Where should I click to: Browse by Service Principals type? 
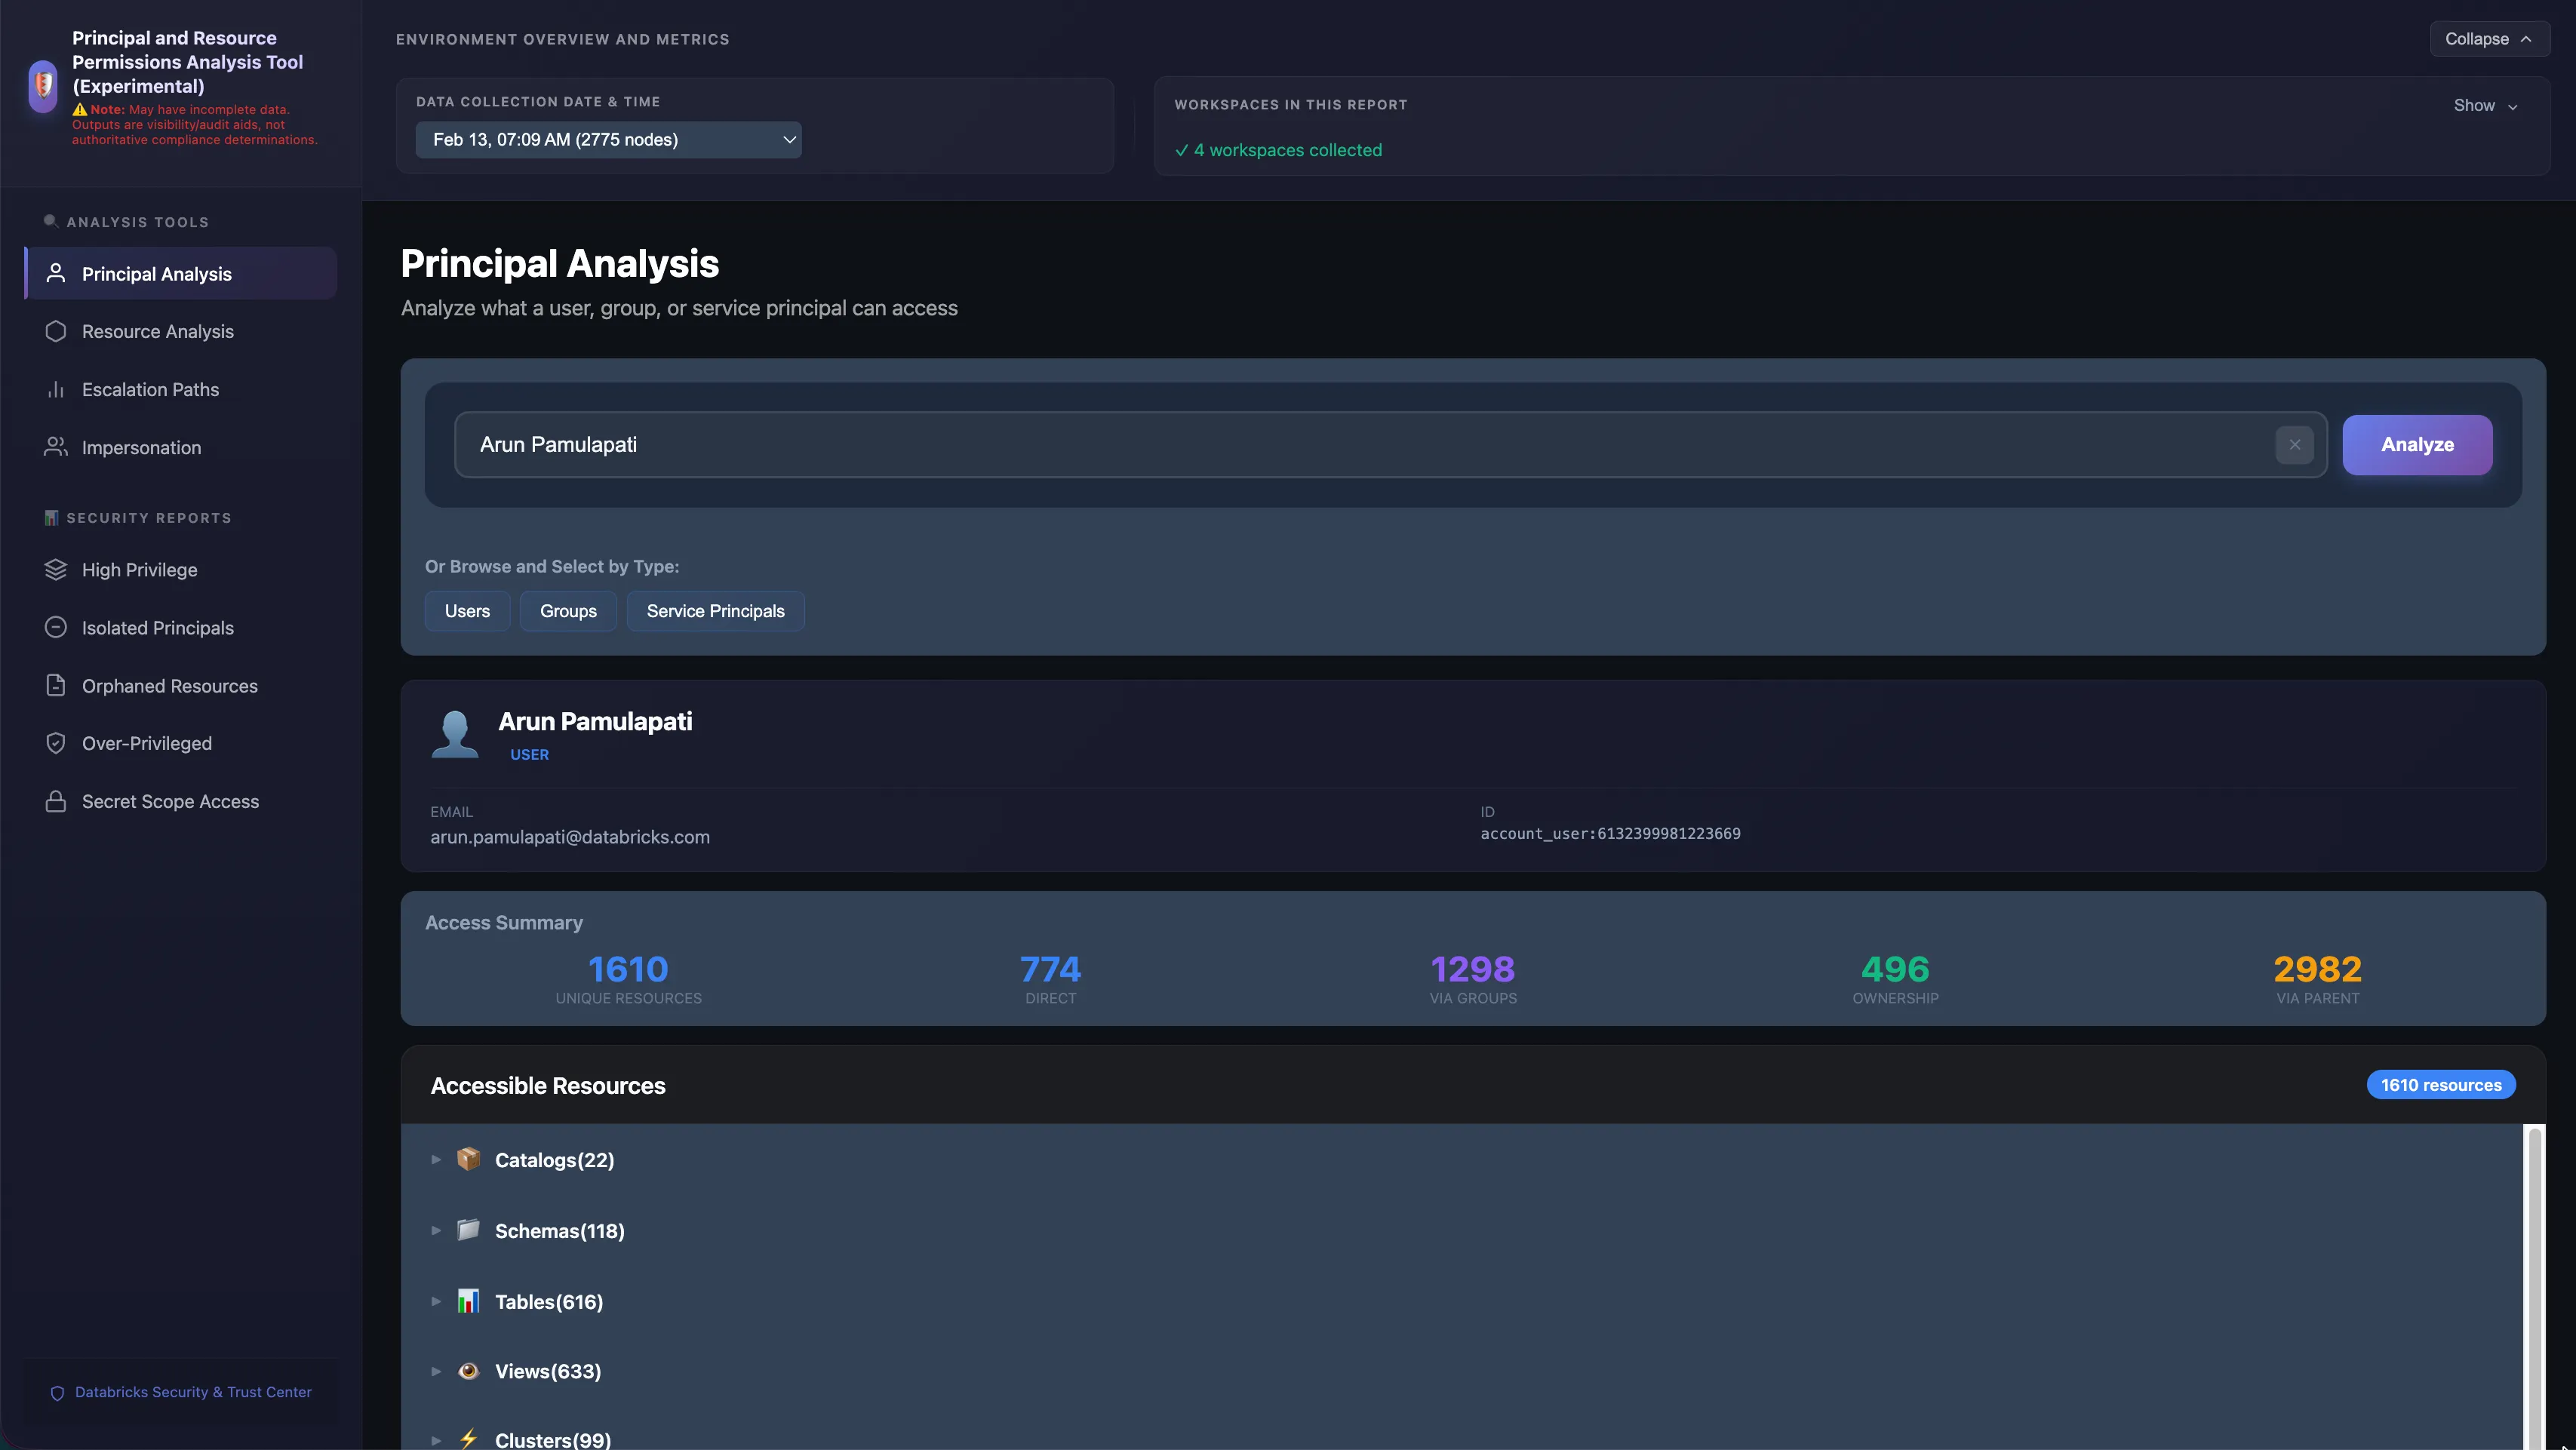click(715, 611)
